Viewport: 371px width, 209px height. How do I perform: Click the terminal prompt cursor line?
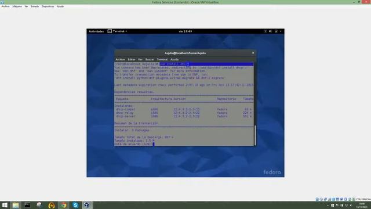[x=134, y=144]
